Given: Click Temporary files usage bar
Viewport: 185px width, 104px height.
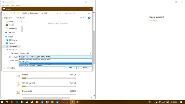Looking at the screenshot, I should pos(49,86).
